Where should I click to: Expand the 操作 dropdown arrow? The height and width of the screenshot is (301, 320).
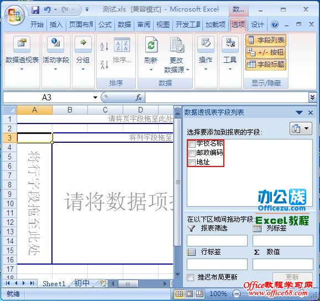click(x=206, y=69)
